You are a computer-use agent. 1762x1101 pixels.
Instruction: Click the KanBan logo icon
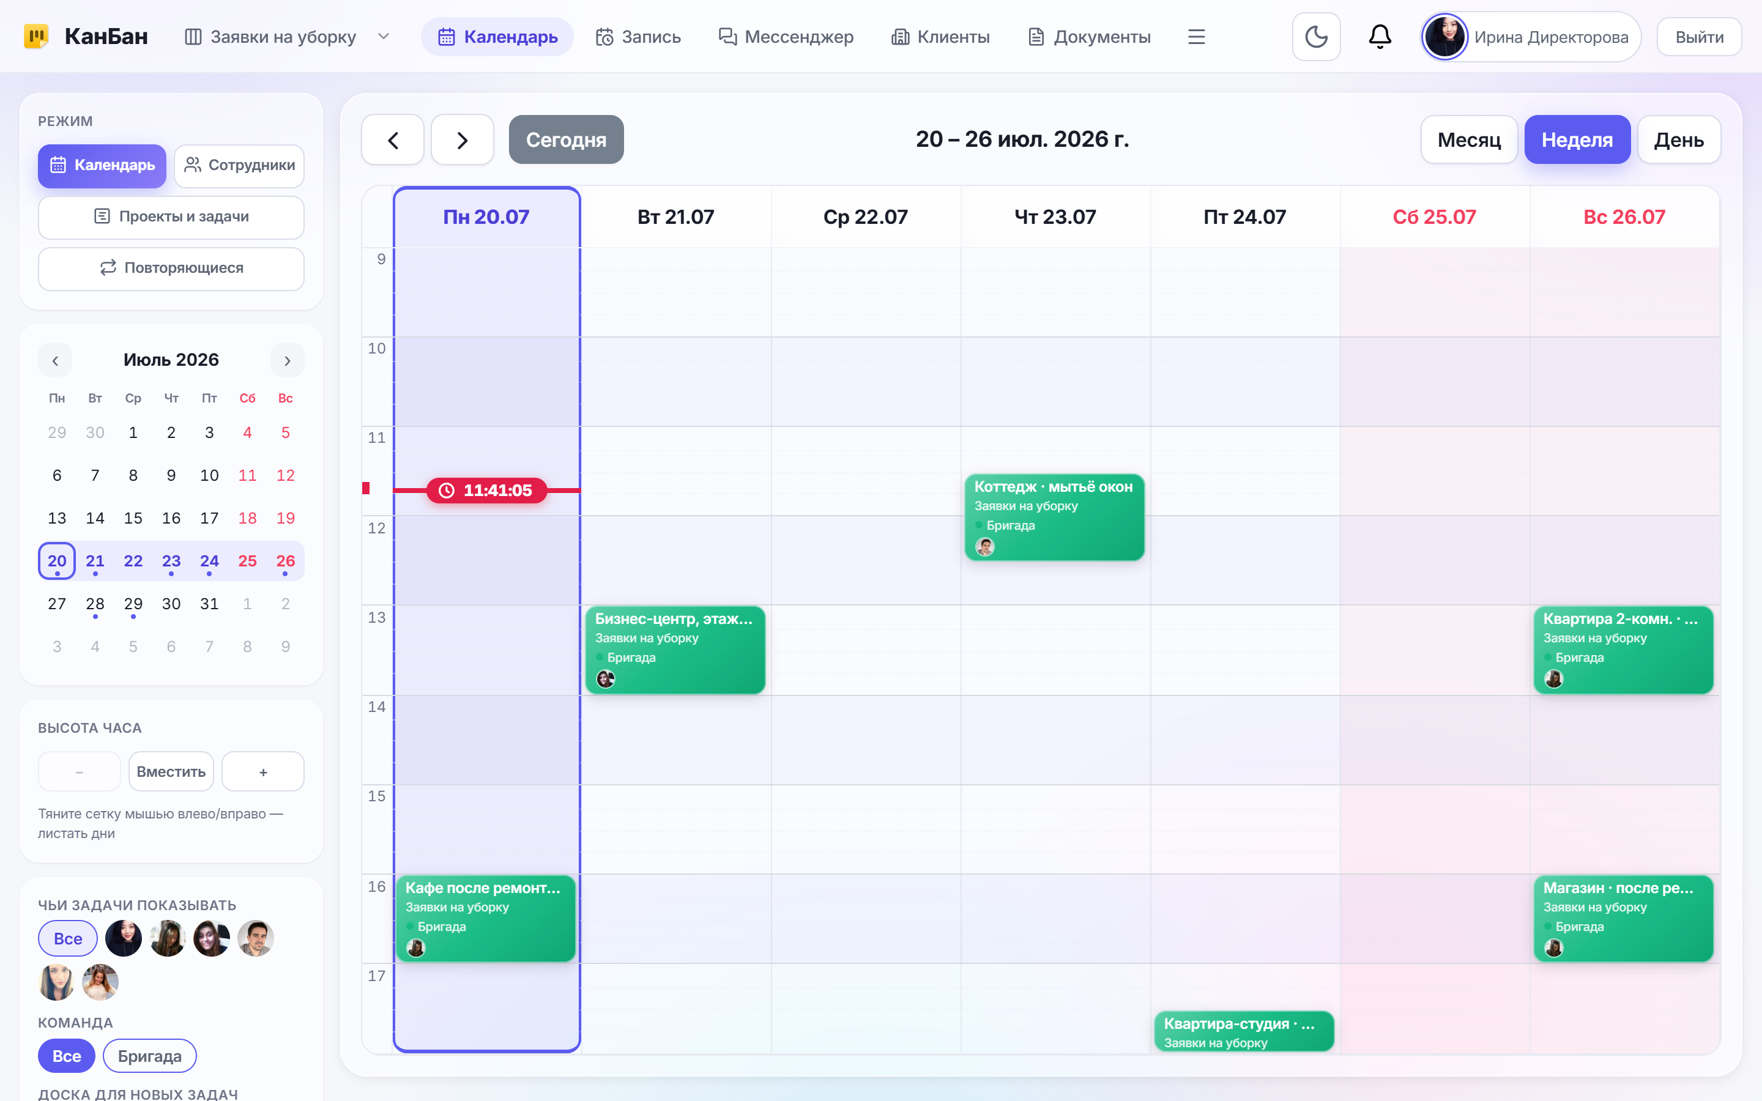coord(37,35)
